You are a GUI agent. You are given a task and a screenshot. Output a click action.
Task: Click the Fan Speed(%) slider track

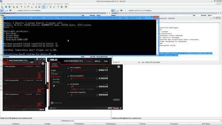[84, 86]
